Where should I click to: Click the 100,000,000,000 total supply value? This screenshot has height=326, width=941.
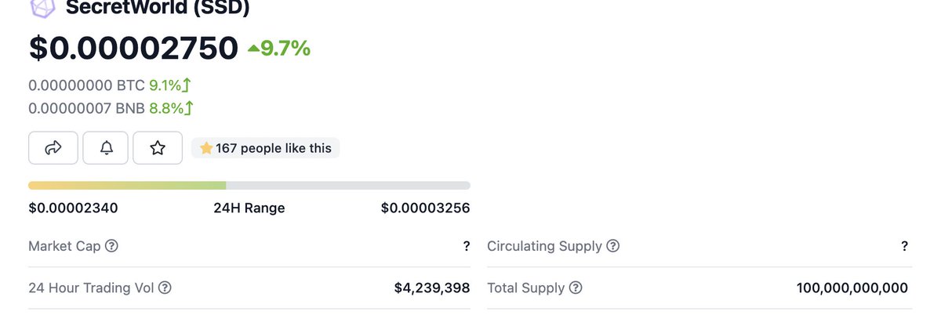click(852, 288)
